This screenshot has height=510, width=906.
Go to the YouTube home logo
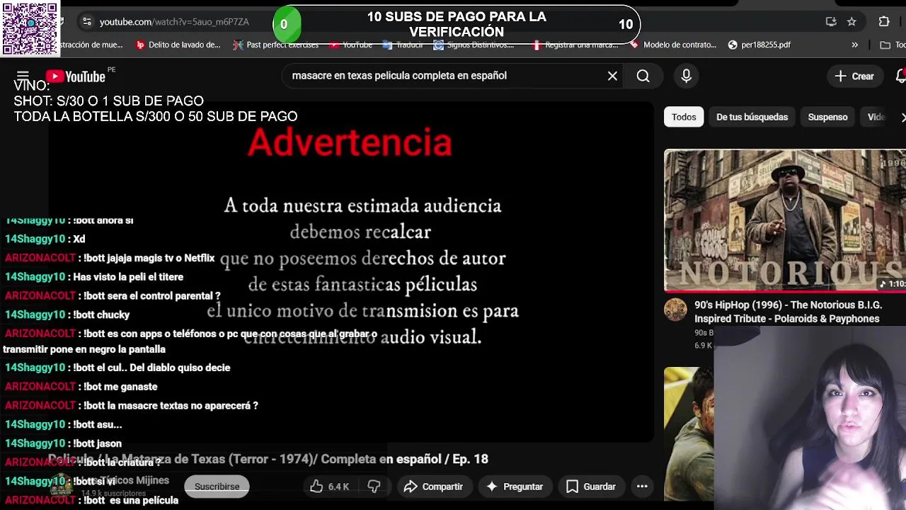click(76, 76)
